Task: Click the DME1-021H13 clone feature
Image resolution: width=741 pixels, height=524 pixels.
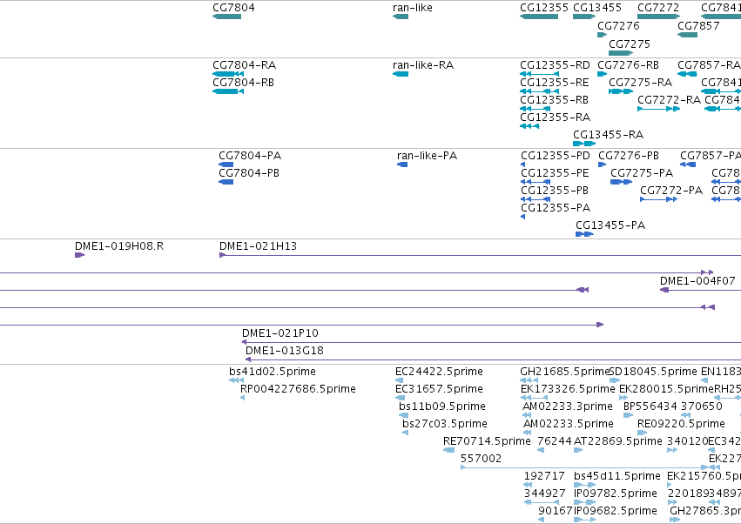Action: click(480, 255)
